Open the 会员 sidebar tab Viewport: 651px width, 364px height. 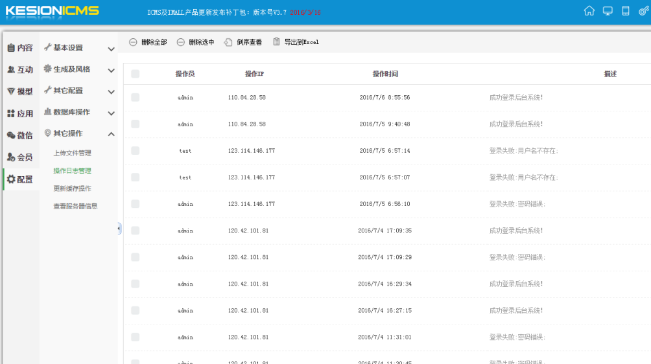pyautogui.click(x=20, y=157)
